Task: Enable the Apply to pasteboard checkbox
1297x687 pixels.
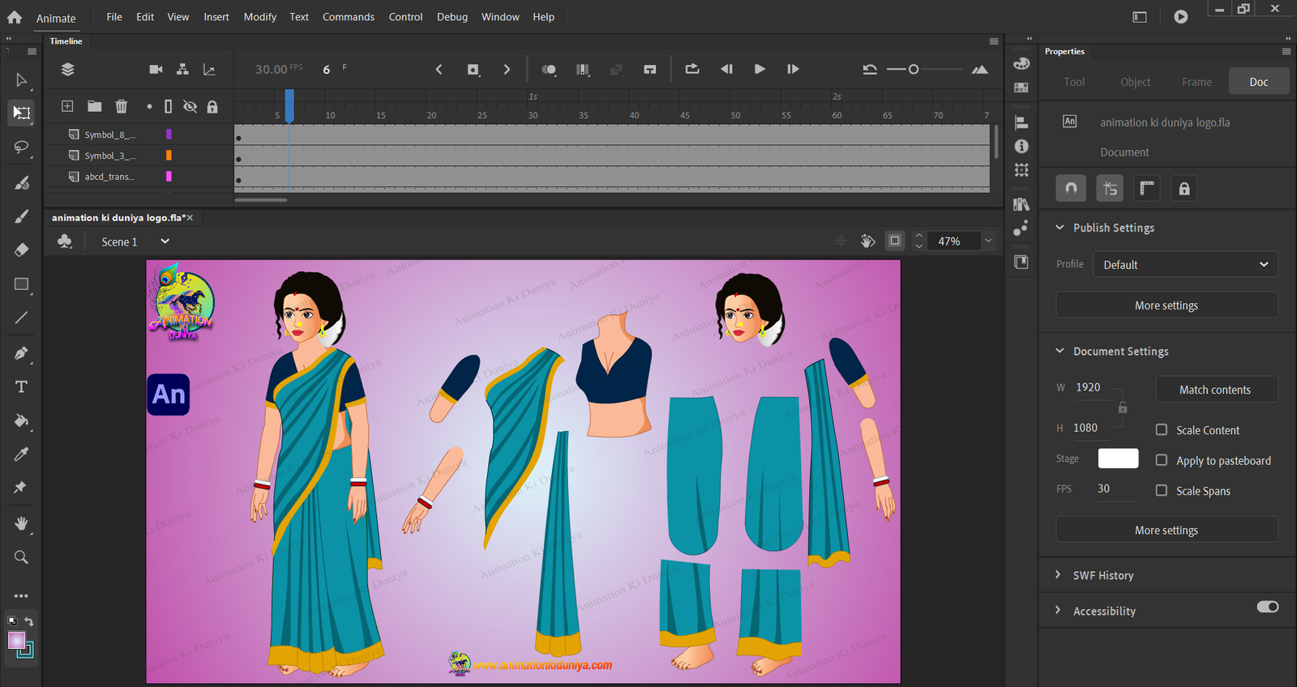Action: pyautogui.click(x=1162, y=460)
